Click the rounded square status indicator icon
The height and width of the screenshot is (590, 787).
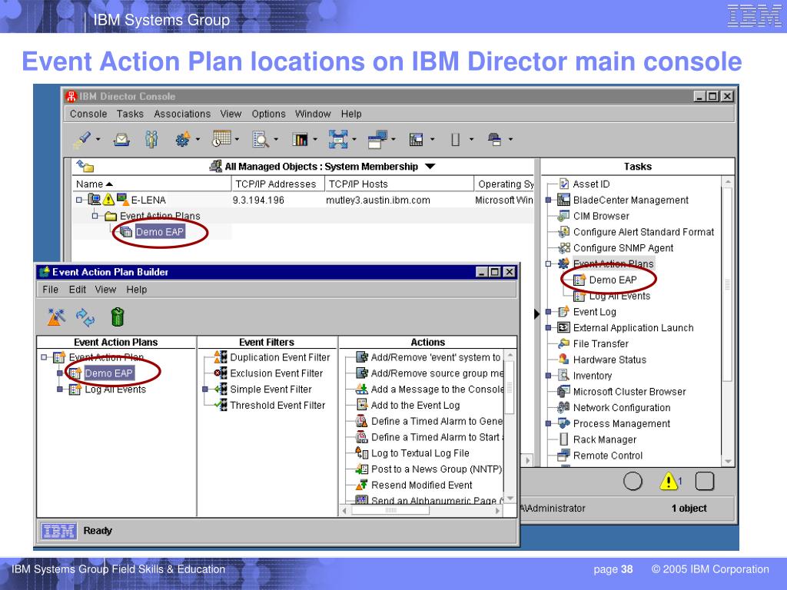(705, 481)
